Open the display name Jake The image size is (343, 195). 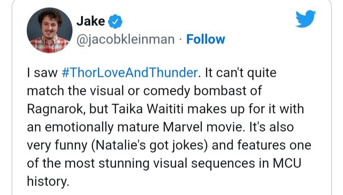coord(91,21)
